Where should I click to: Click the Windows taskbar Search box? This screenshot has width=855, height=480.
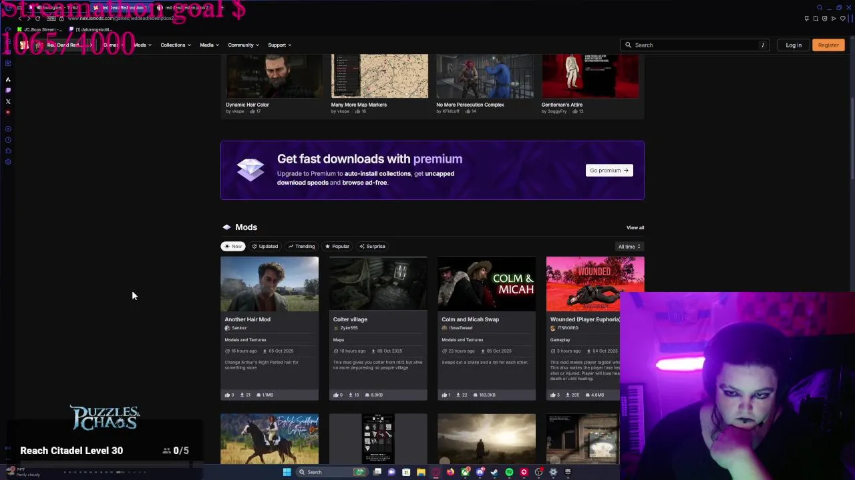[x=332, y=472]
